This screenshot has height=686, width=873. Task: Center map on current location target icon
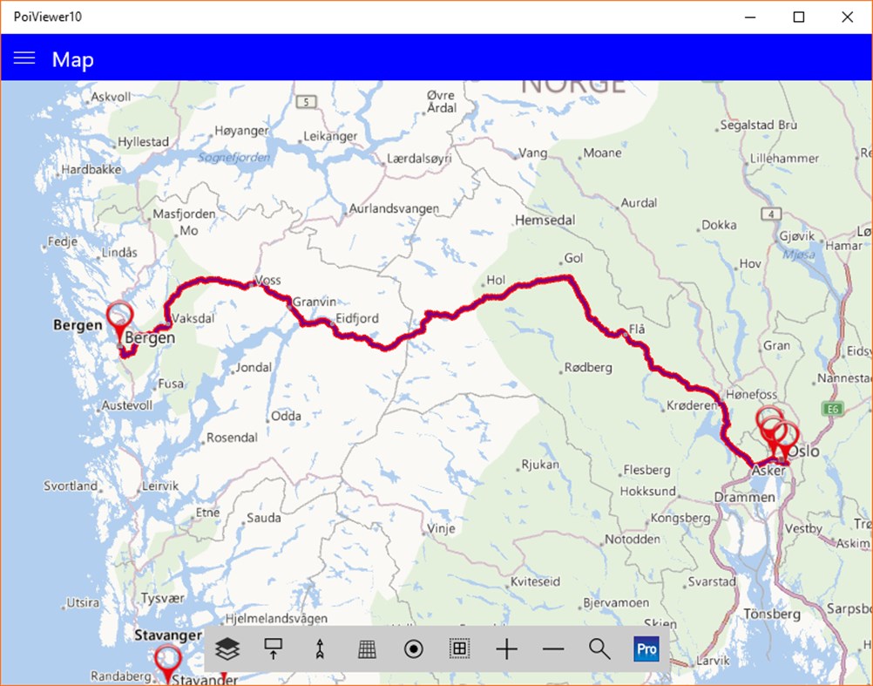pos(413,649)
